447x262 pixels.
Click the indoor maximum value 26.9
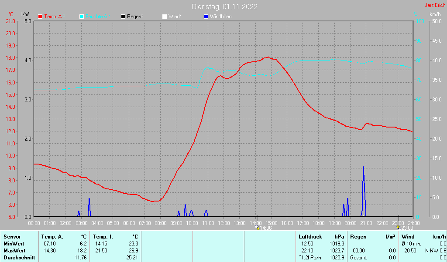134,251
